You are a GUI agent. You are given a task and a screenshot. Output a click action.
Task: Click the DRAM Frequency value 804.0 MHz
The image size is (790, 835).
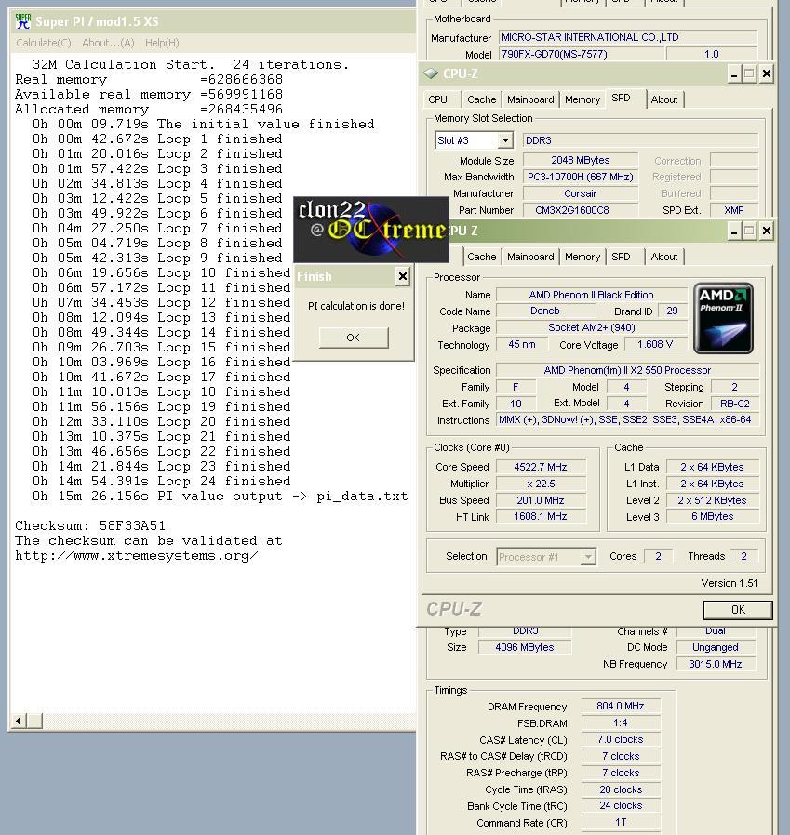pos(621,706)
